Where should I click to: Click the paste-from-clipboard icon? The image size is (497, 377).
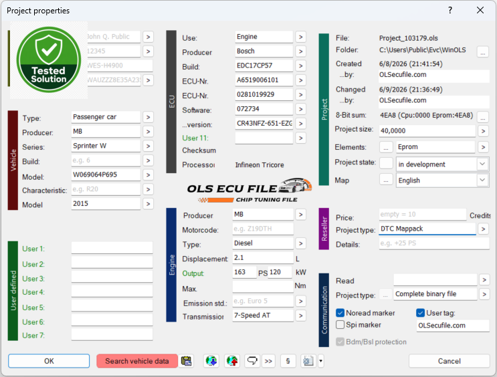tap(187, 361)
